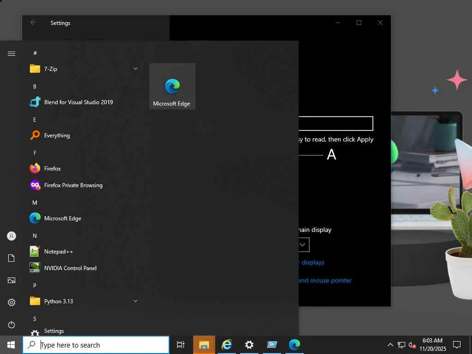Open Documents from Start menu sidebar
The height and width of the screenshot is (354, 472).
tap(12, 258)
